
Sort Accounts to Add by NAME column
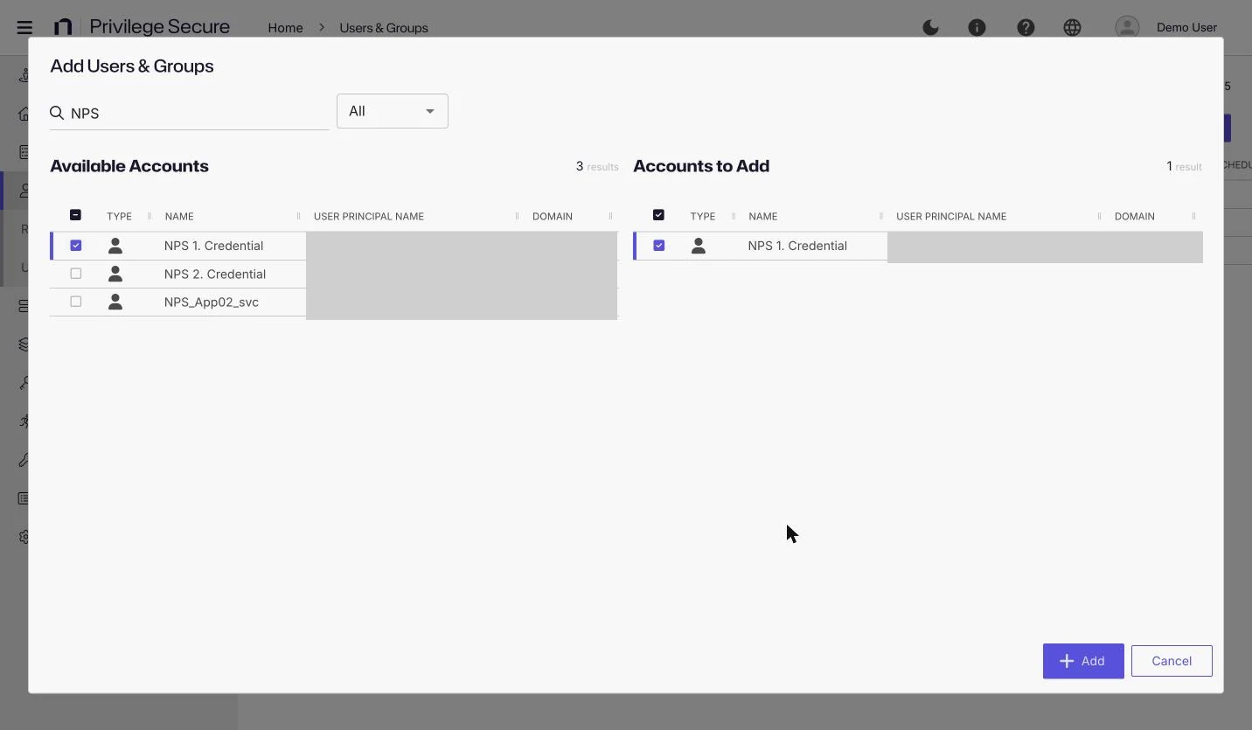pyautogui.click(x=763, y=216)
